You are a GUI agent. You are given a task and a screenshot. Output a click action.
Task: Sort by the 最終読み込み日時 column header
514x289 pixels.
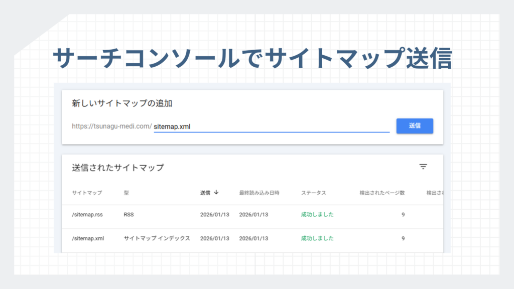click(x=259, y=193)
